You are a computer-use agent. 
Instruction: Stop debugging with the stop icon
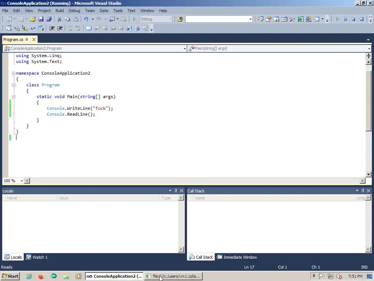(x=353, y=19)
